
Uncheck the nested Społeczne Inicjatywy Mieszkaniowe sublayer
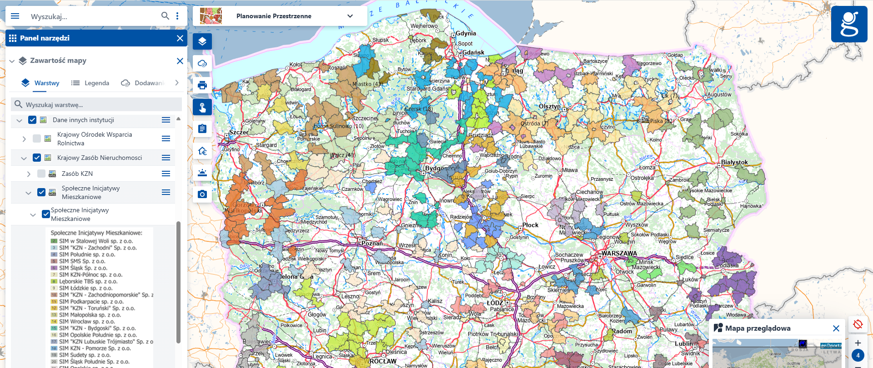tap(46, 214)
